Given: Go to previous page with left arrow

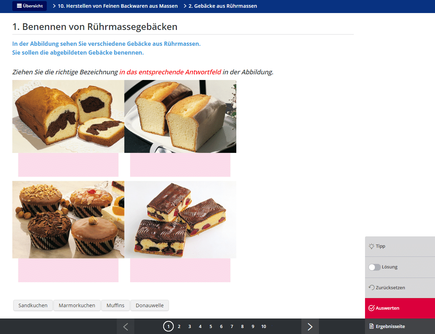Looking at the screenshot, I should click(x=126, y=327).
